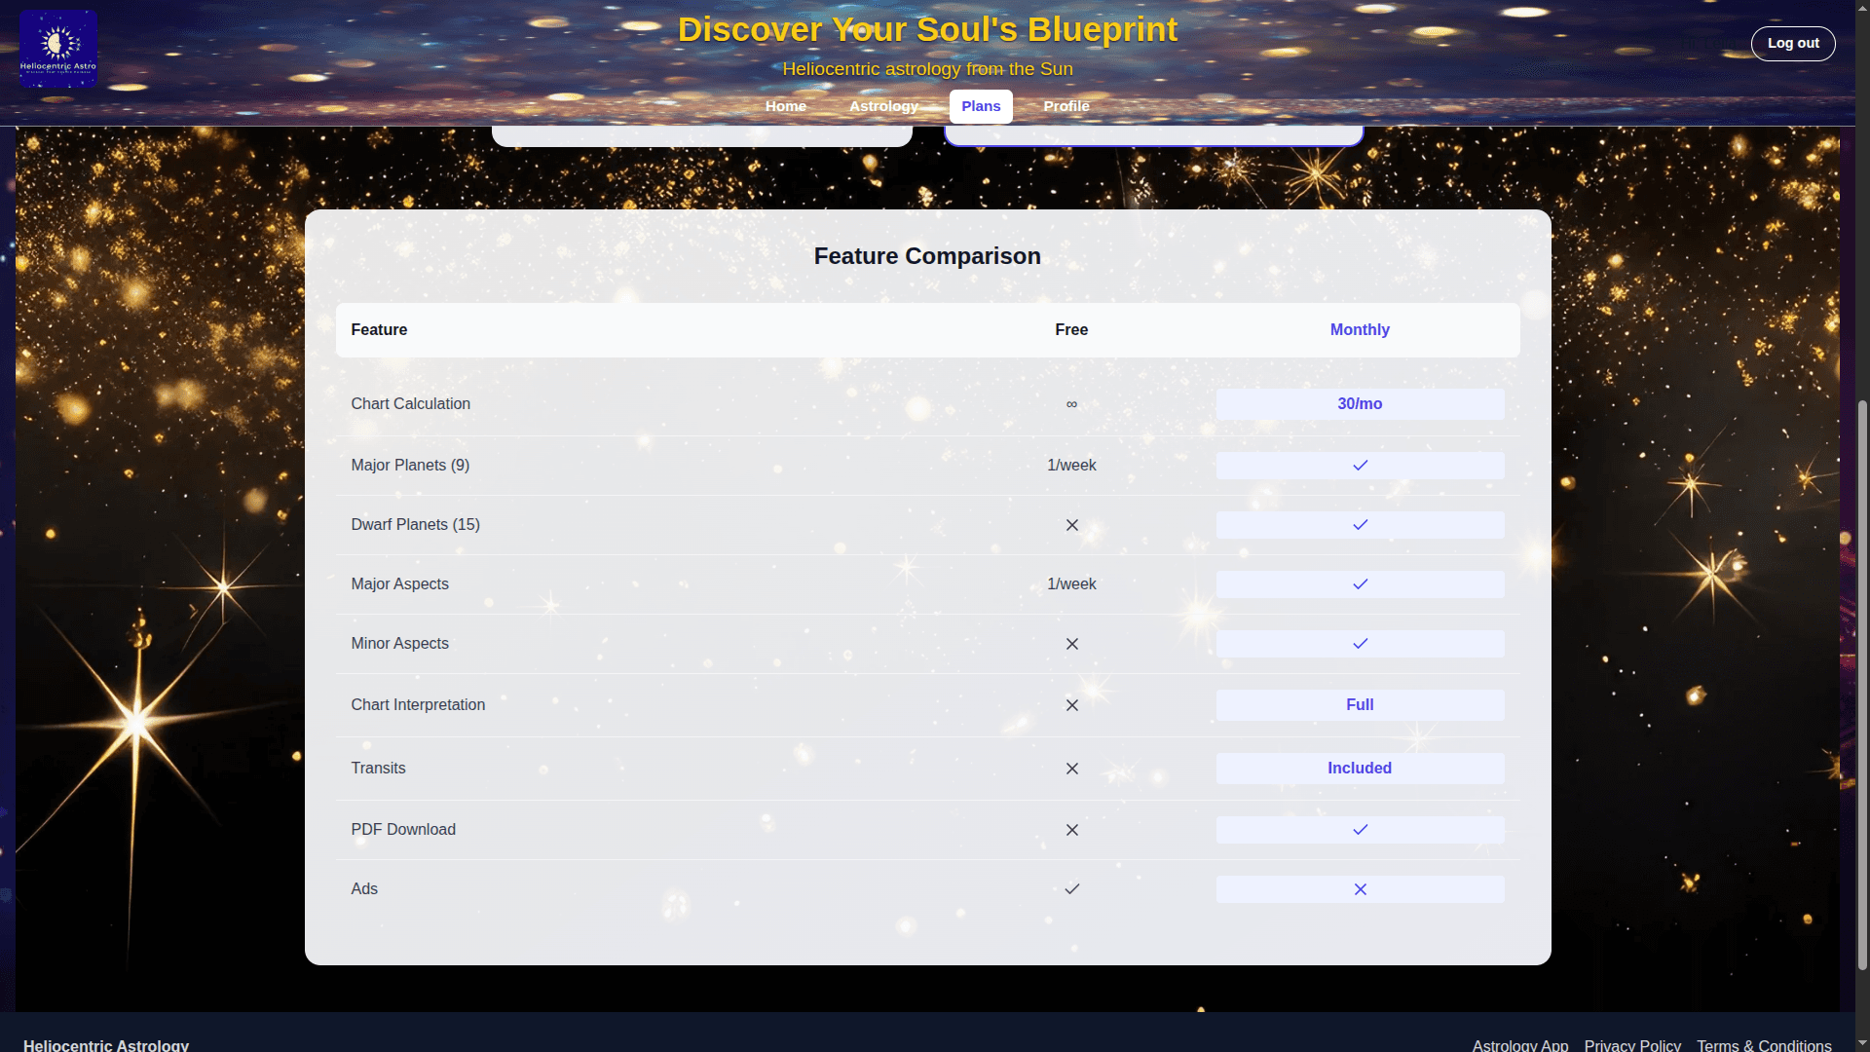
Task: Click the 30/mo Chart Calculation button
Action: coord(1360,404)
